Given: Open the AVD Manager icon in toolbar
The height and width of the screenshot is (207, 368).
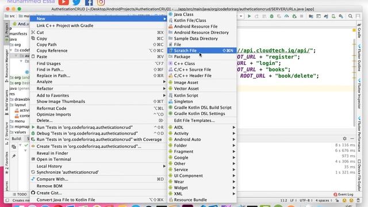Looking at the screenshot, I should [333, 16].
